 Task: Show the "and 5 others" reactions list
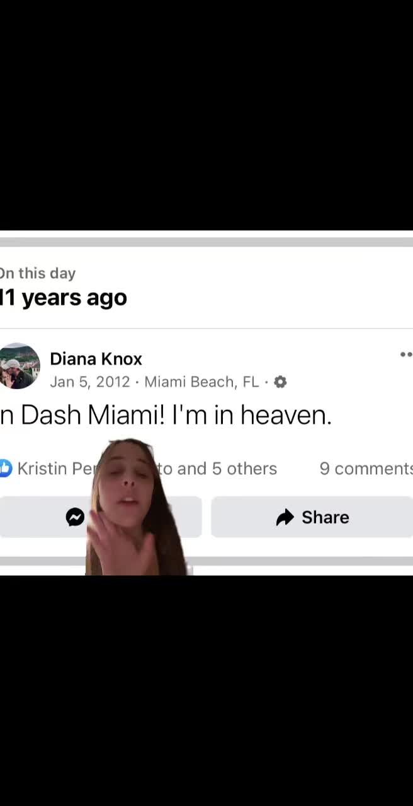pyautogui.click(x=227, y=469)
